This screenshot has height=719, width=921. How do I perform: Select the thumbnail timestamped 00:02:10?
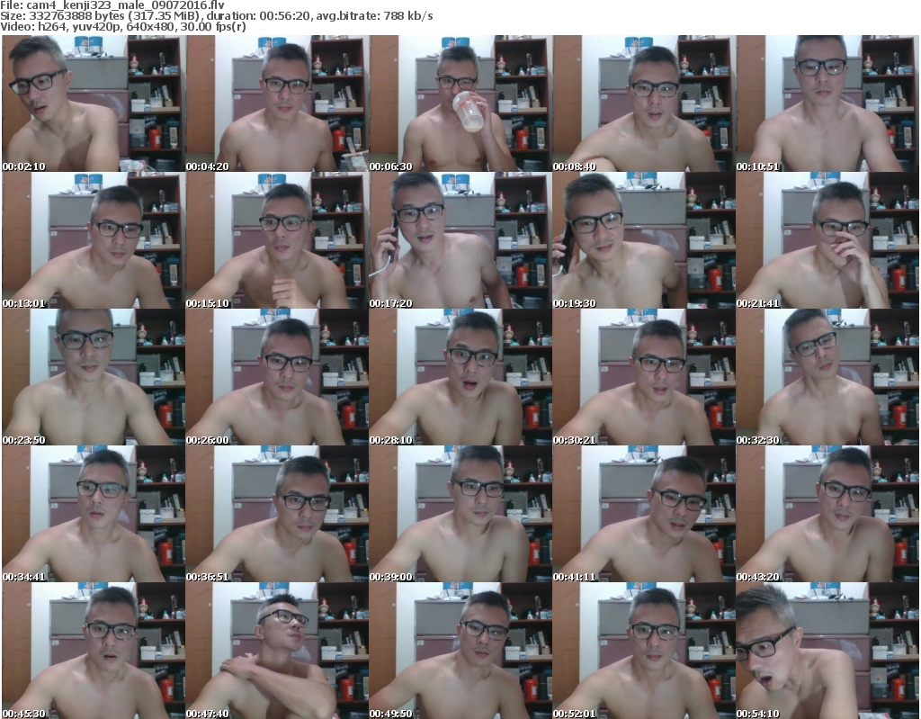click(x=94, y=103)
